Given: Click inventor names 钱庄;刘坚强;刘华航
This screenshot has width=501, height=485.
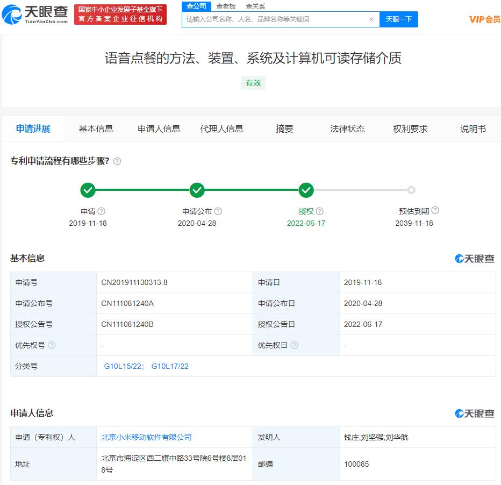Looking at the screenshot, I should [376, 437].
